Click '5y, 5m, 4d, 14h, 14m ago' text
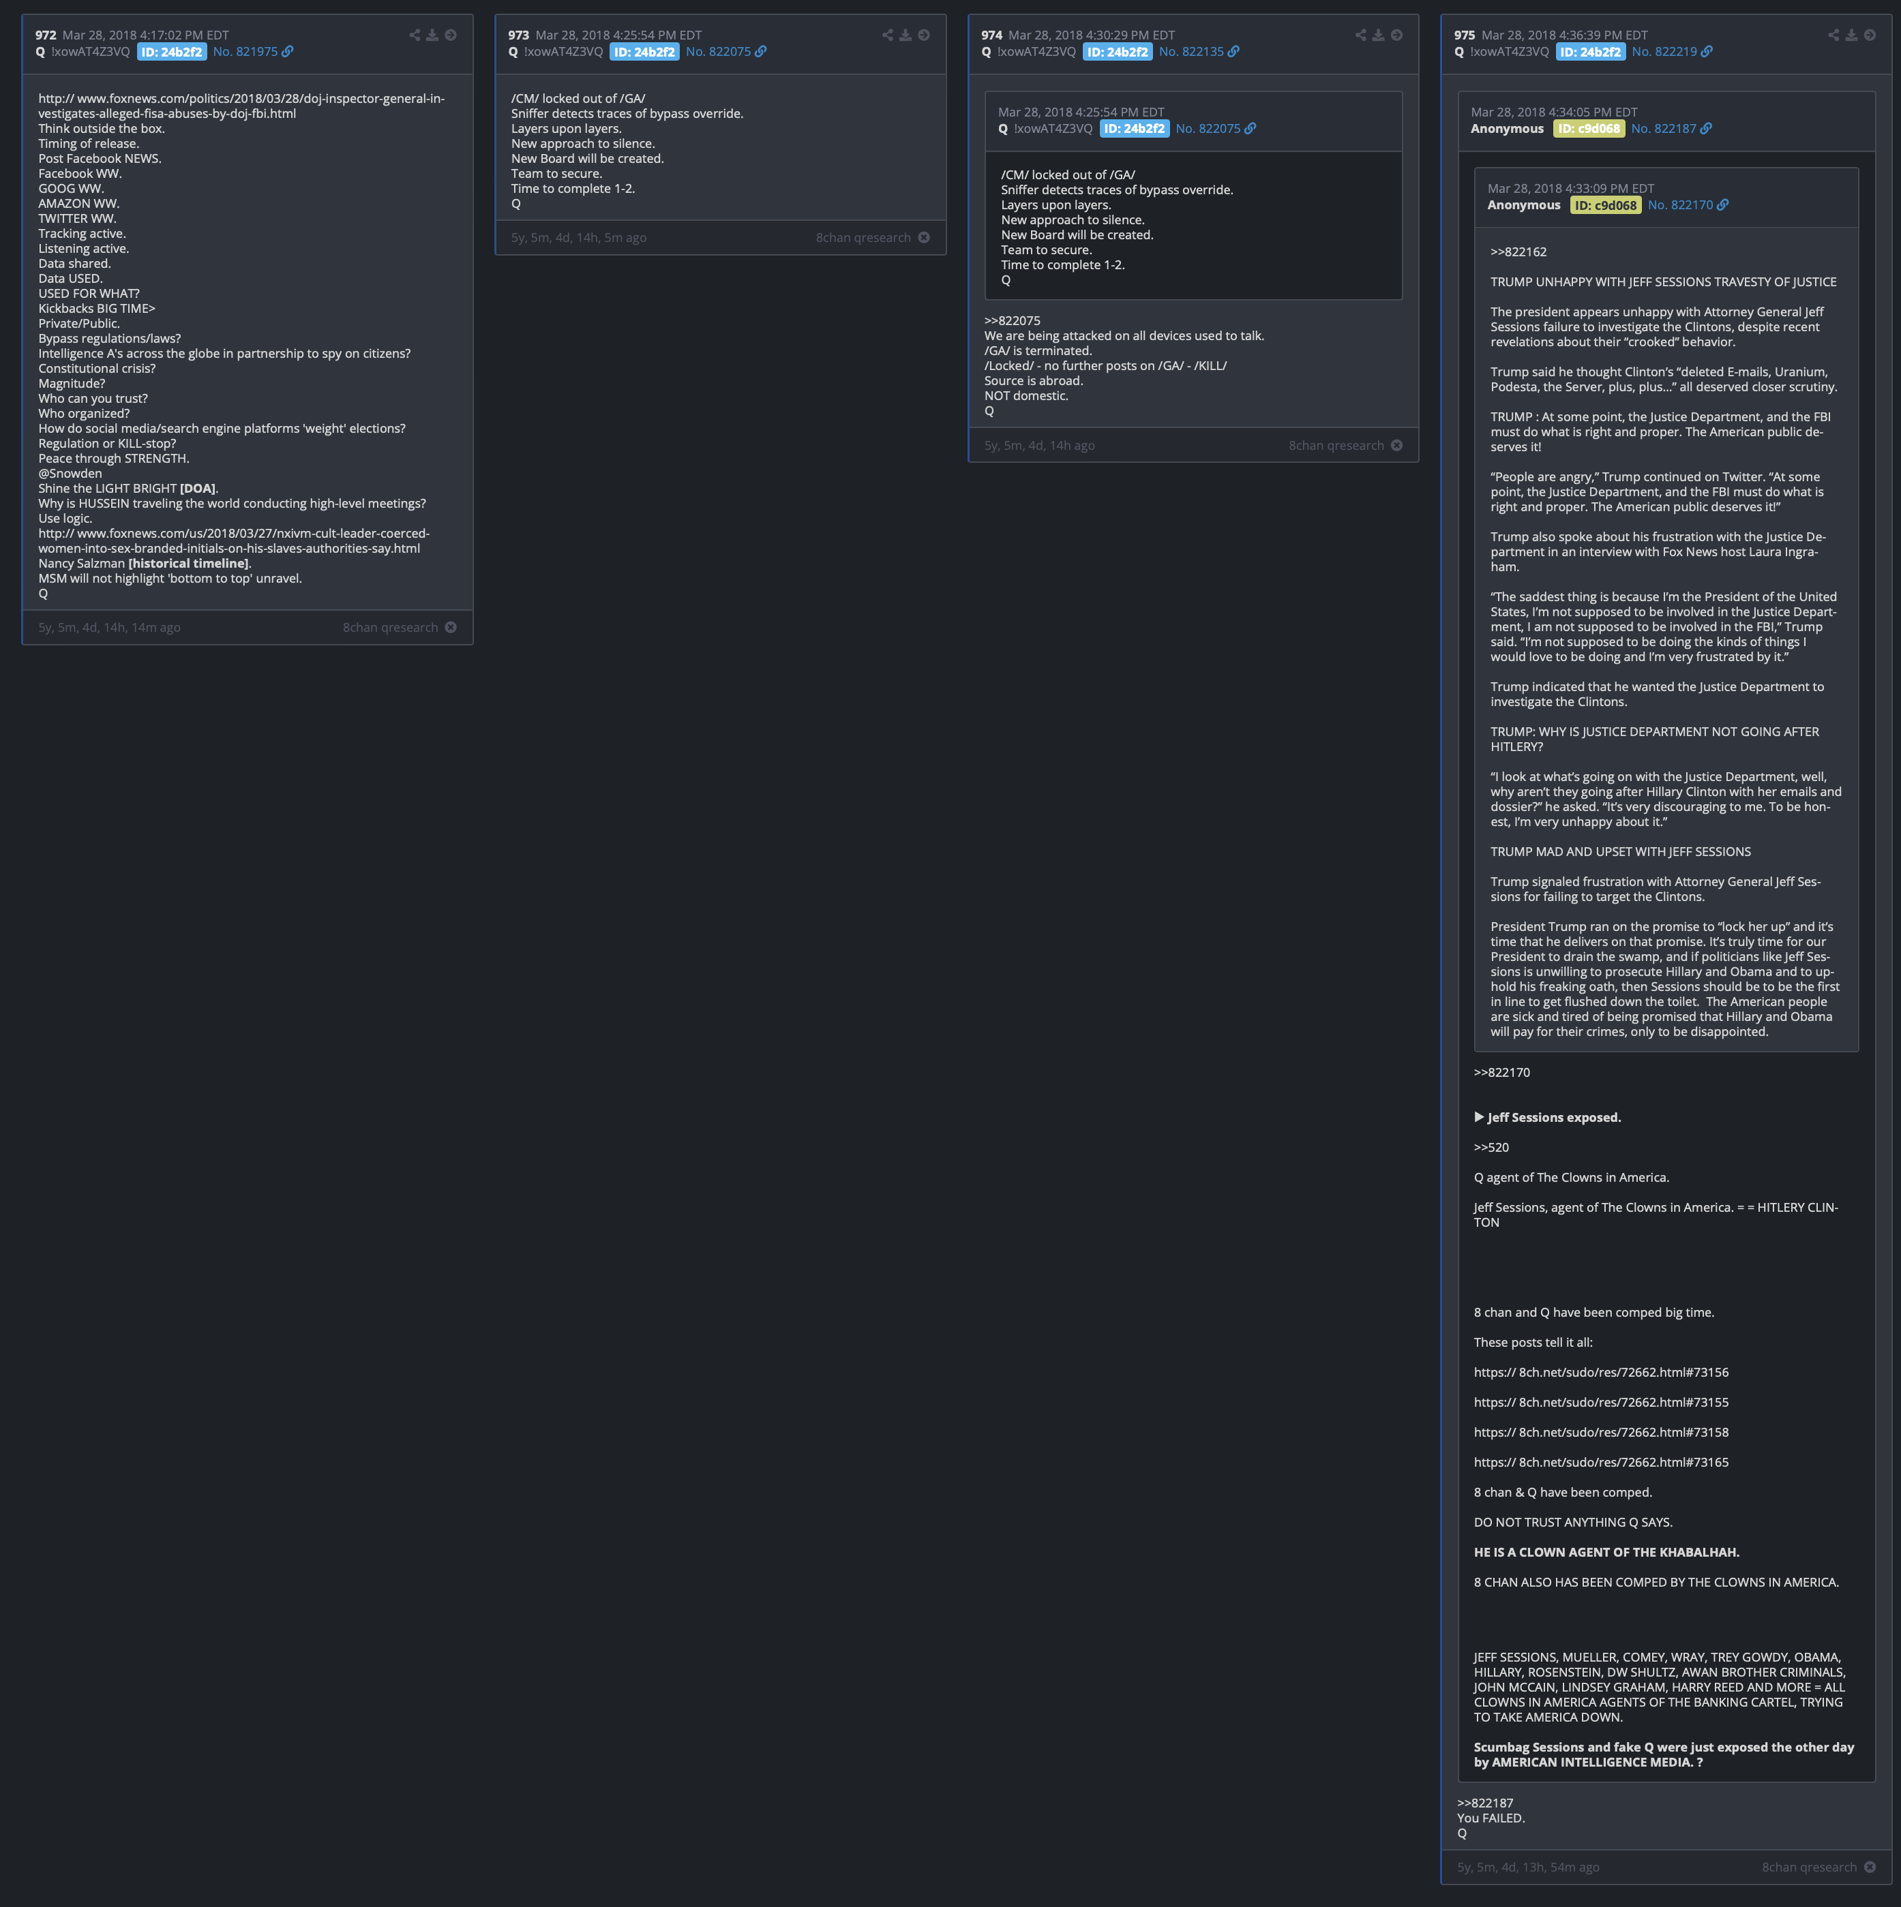Screen dimensions: 1901x1907 (x=110, y=628)
